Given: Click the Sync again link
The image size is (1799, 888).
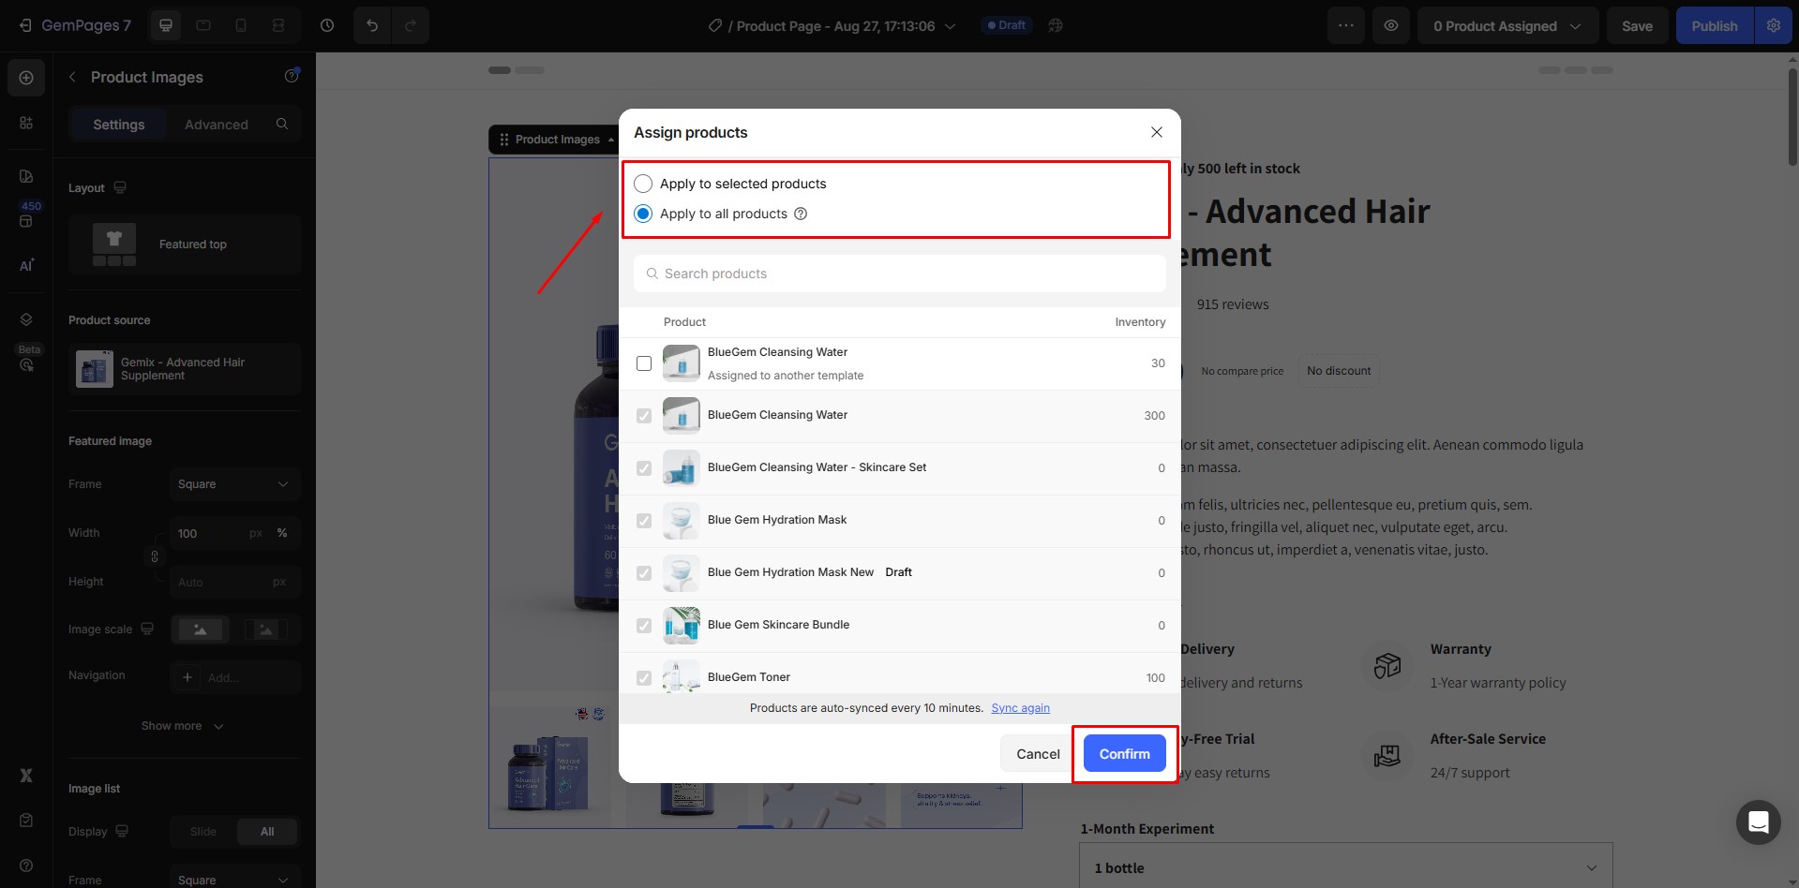Looking at the screenshot, I should point(1020,708).
